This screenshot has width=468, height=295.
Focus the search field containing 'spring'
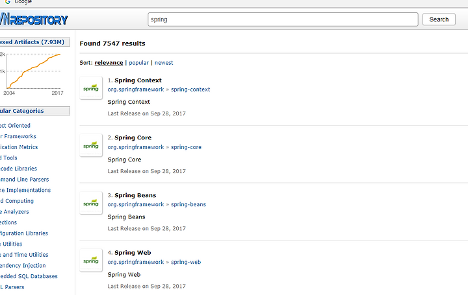pyautogui.click(x=283, y=19)
